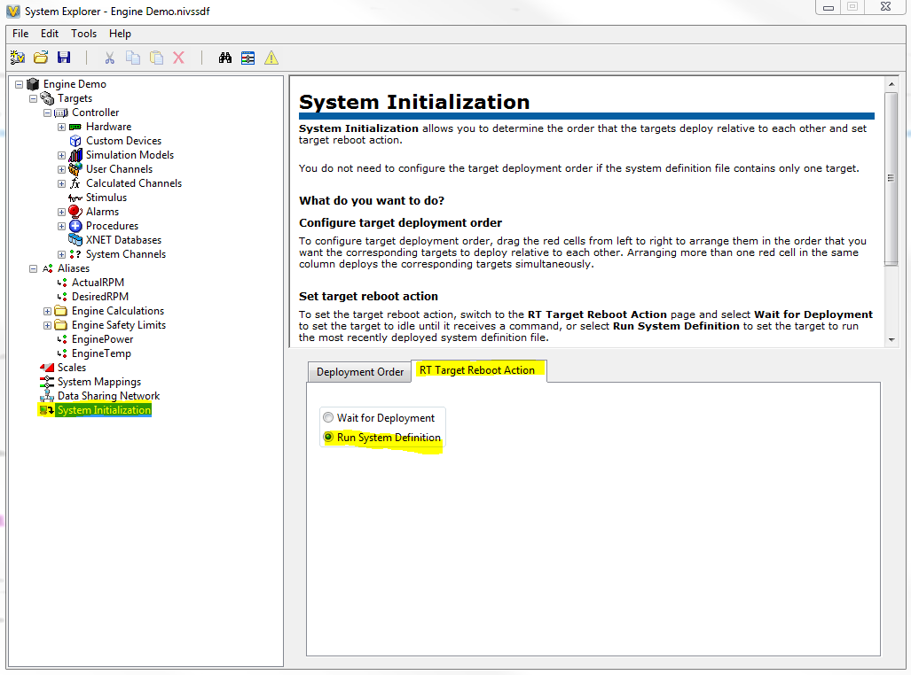Collapse the Engine Demo root node
Image resolution: width=911 pixels, height=675 pixels.
pyautogui.click(x=20, y=84)
